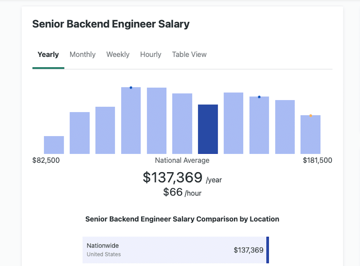Click the dark blue indicator on the Nationwide row
The image size is (360, 266).
pyautogui.click(x=268, y=250)
